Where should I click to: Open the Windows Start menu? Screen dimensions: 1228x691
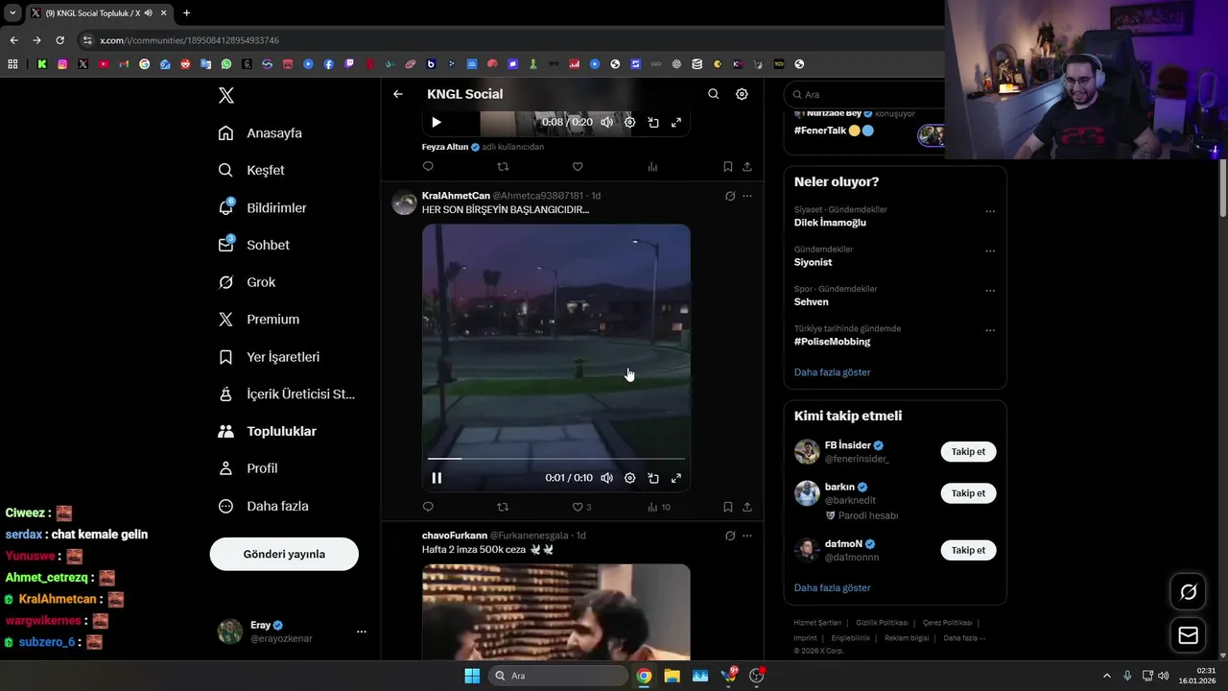pyautogui.click(x=472, y=676)
